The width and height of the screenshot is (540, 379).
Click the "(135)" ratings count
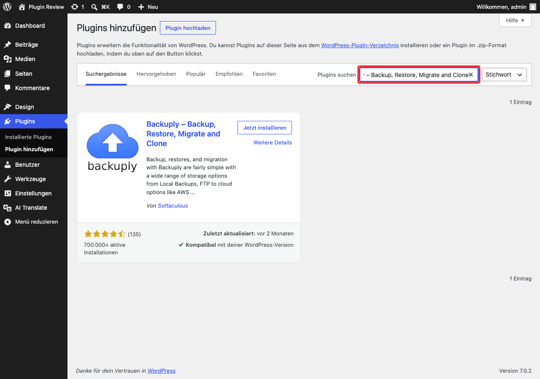(134, 234)
